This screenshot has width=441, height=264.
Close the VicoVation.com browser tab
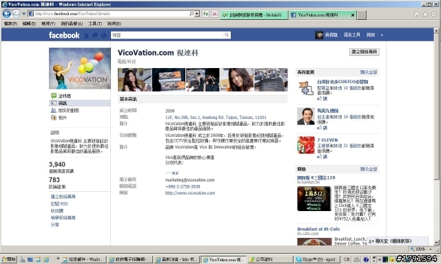353,15
